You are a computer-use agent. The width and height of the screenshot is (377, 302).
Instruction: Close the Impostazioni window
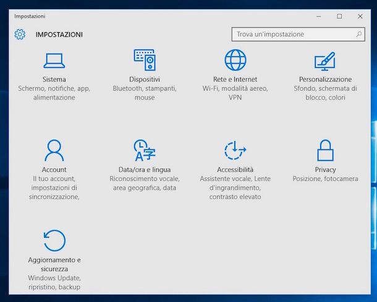click(360, 16)
